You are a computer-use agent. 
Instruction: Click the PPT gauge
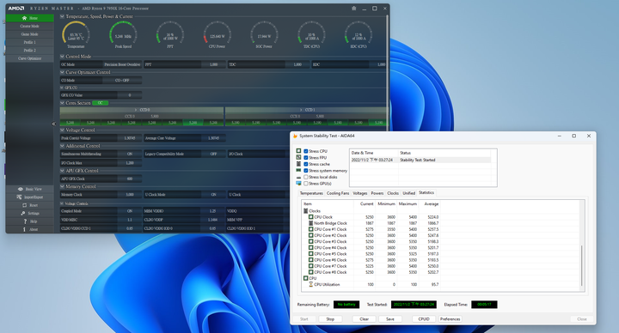[x=170, y=34]
